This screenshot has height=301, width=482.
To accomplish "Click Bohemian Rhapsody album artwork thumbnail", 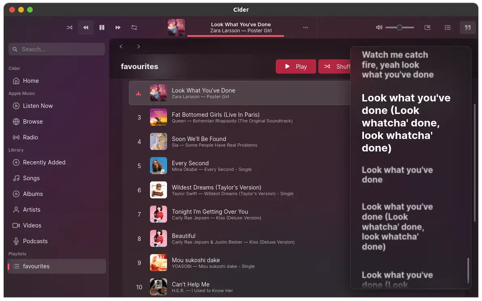I will point(159,117).
